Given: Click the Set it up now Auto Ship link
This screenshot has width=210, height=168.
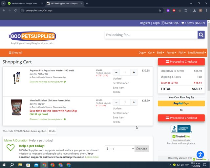Looking at the screenshot, I should [x=39, y=114].
